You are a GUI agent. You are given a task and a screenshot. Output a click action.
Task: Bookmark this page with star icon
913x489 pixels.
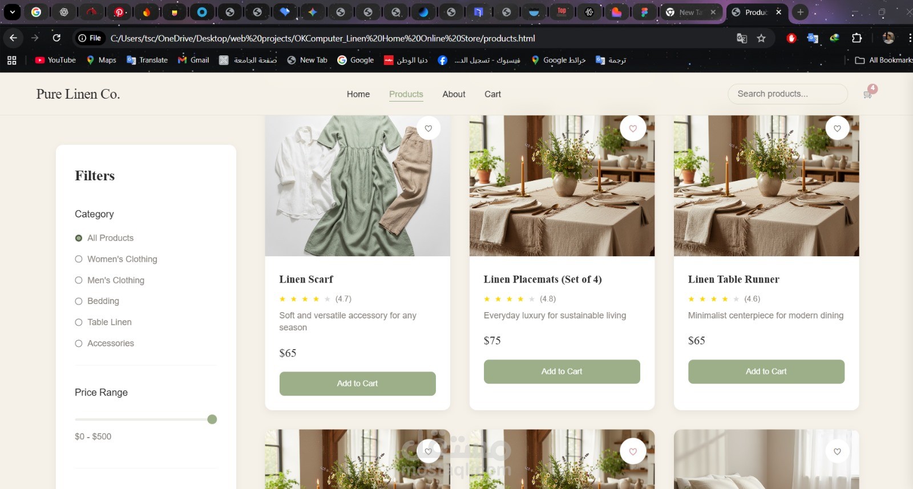[x=761, y=38]
